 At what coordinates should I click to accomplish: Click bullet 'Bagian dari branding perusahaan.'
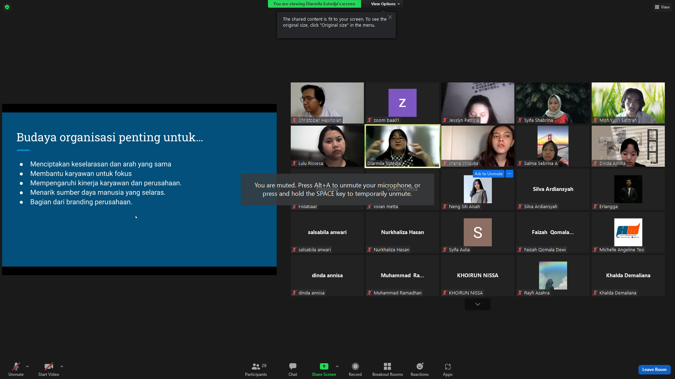(x=81, y=202)
